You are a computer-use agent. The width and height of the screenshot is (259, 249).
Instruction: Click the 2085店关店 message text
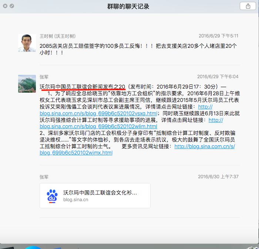coord(138,49)
